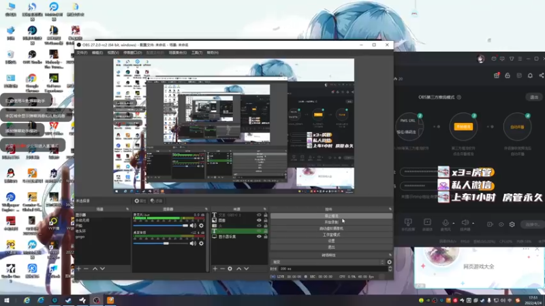Pop out the Sources dock panel
The height and width of the screenshot is (306, 545).
pyautogui.click(x=265, y=209)
